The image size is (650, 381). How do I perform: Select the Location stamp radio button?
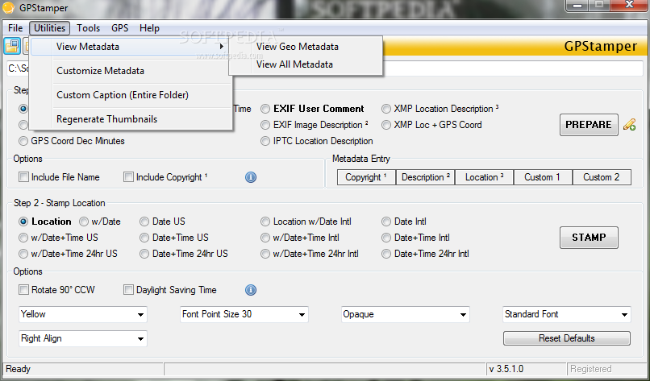(45, 222)
